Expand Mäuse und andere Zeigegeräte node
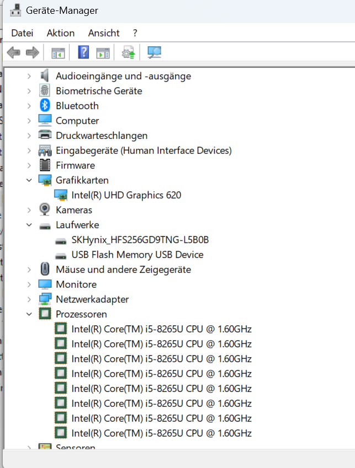 click(29, 270)
